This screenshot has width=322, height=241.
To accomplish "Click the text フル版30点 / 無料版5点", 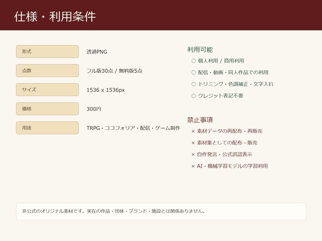I will coord(114,71).
